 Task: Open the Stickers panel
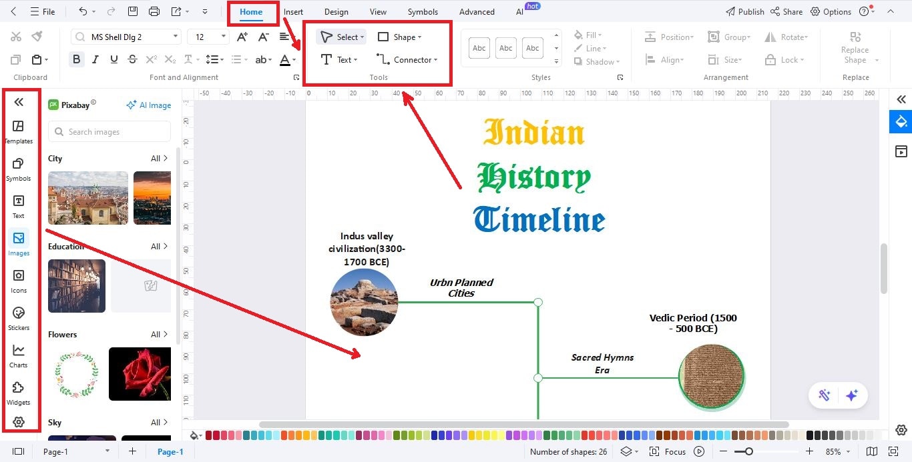(x=19, y=317)
